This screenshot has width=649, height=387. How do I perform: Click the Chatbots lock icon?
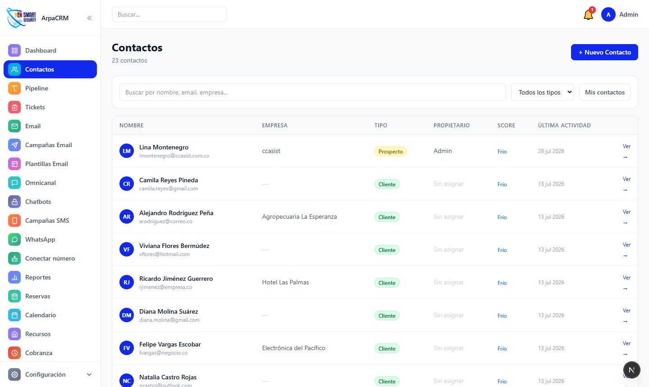click(14, 202)
